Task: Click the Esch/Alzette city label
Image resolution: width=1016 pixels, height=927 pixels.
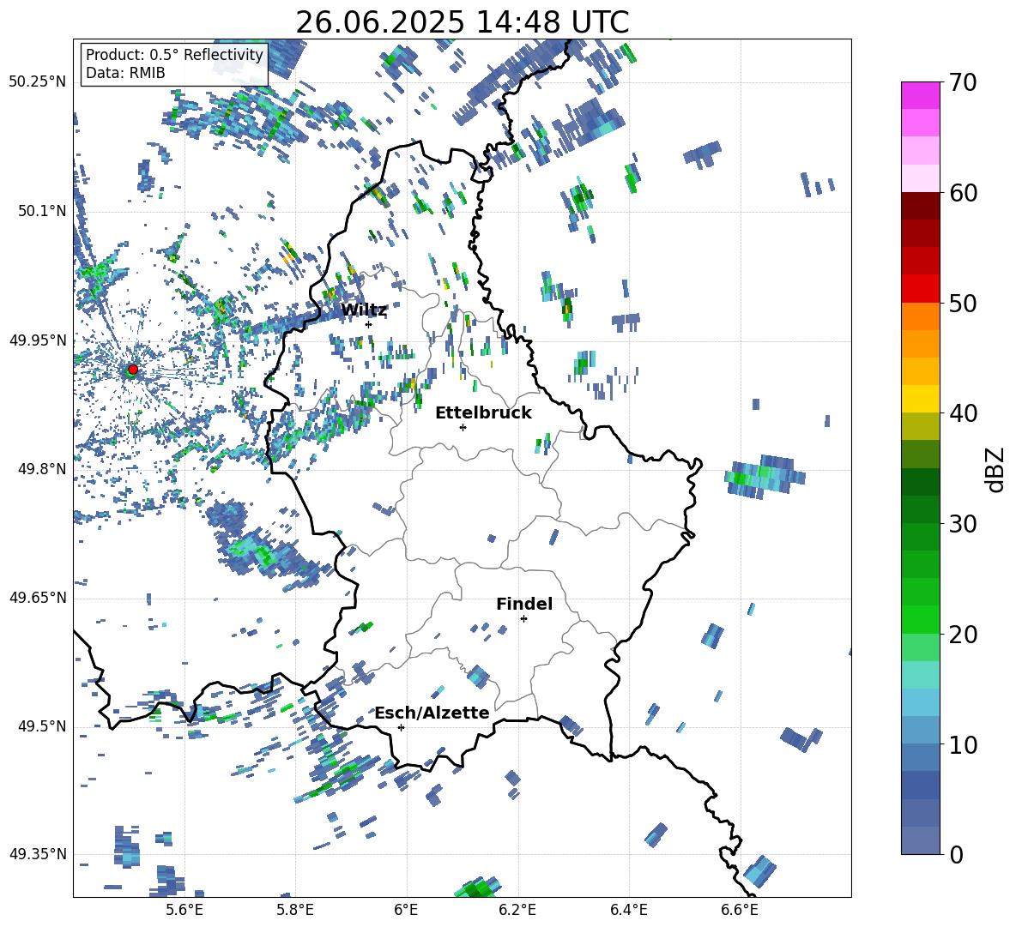Action: point(432,713)
